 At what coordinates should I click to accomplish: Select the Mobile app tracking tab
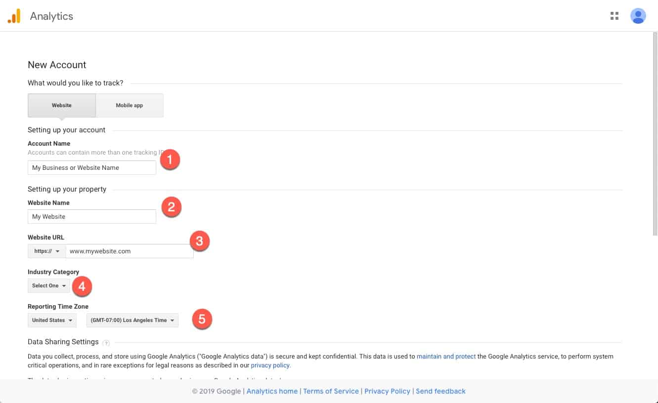point(130,105)
